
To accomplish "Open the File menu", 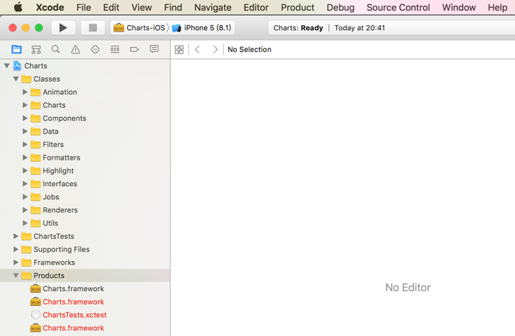I will (x=83, y=7).
